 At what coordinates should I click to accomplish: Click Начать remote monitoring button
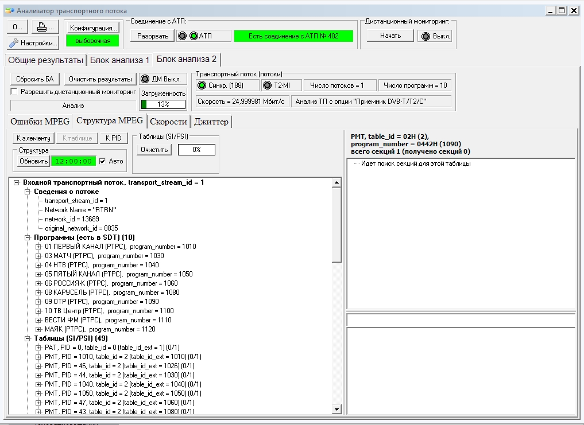(x=390, y=36)
